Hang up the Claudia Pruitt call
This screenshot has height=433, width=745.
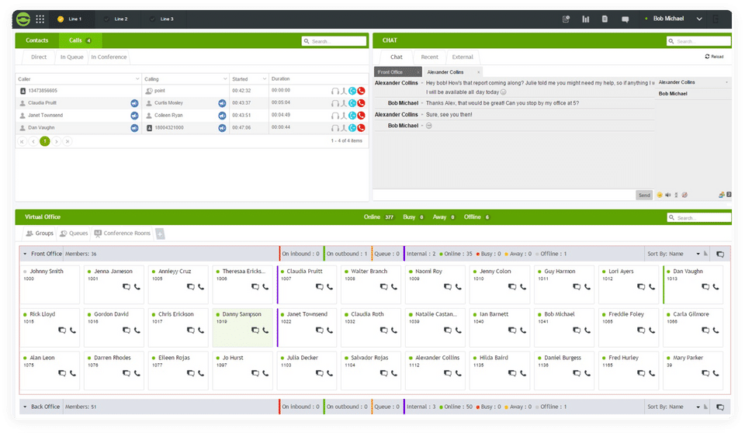361,103
